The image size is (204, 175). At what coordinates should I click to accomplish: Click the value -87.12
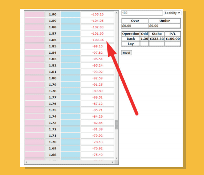pyautogui.click(x=98, y=104)
